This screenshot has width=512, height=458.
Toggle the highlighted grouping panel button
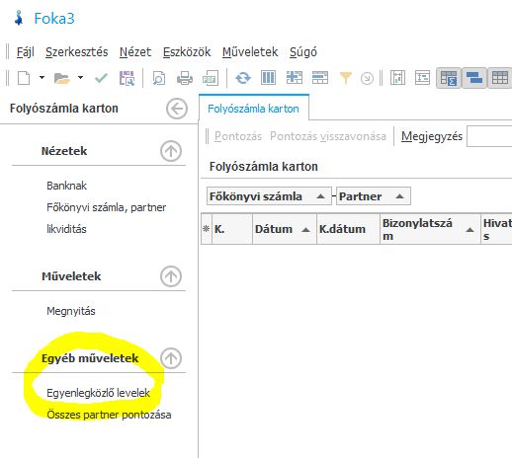point(474,78)
